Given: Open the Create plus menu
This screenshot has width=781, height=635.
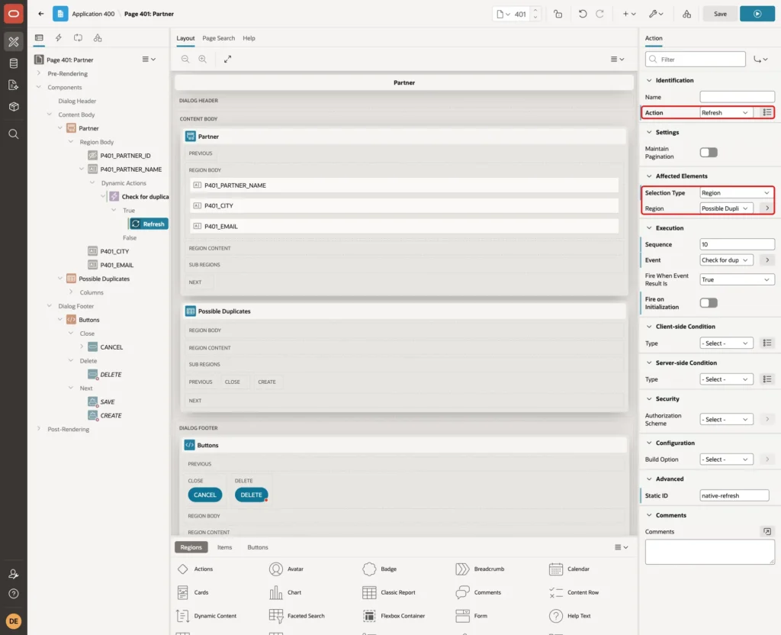Looking at the screenshot, I should pyautogui.click(x=629, y=14).
